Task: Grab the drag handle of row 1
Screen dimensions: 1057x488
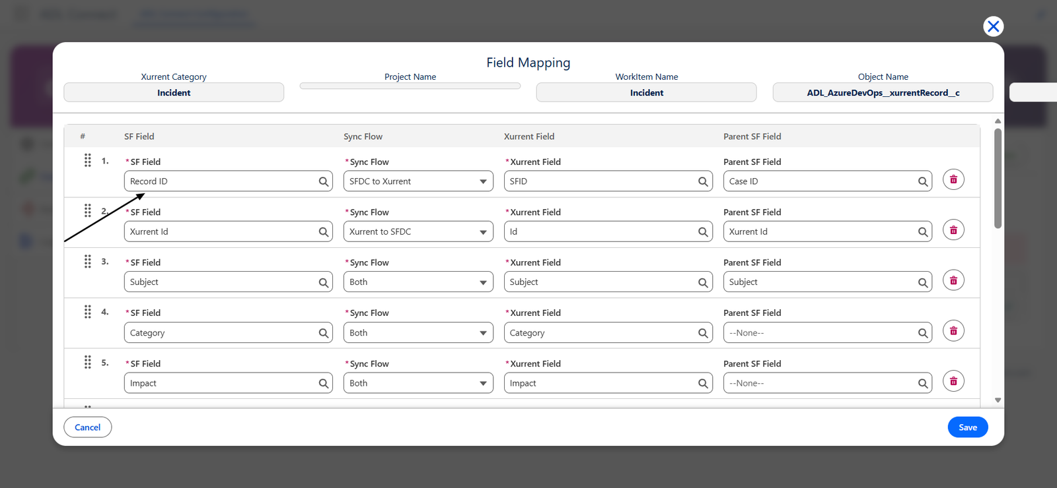Action: click(87, 160)
